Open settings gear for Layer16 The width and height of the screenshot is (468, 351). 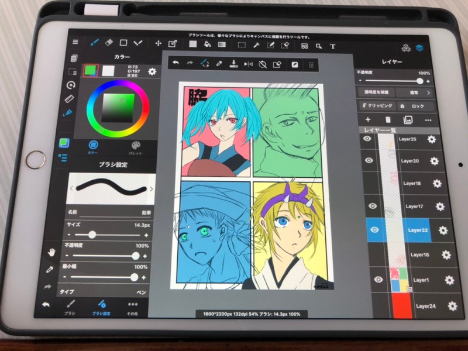(x=446, y=255)
